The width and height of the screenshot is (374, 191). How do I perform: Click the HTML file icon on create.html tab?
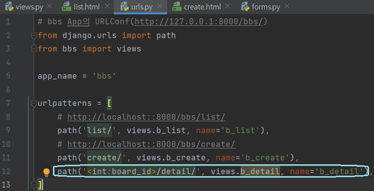tap(177, 7)
